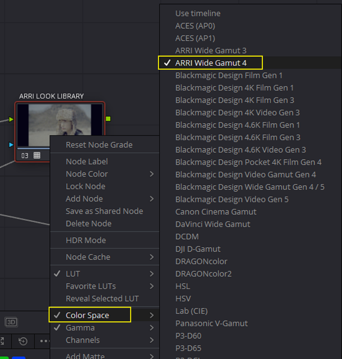
Task: Click the LUT grid badge on node 03
Action: click(37, 155)
